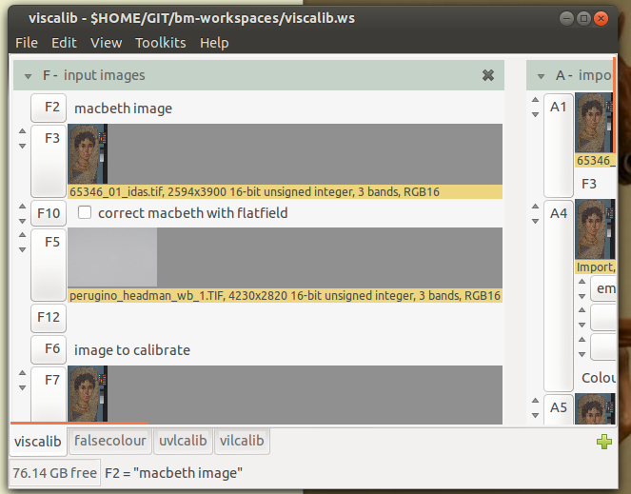This screenshot has width=631, height=494.
Task: Minimize the viscalib window
Action: tap(566, 18)
